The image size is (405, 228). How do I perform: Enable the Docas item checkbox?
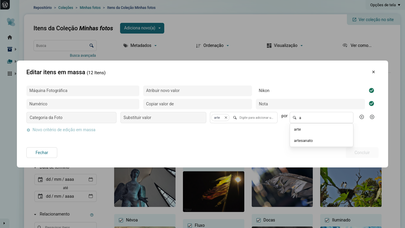click(258, 220)
